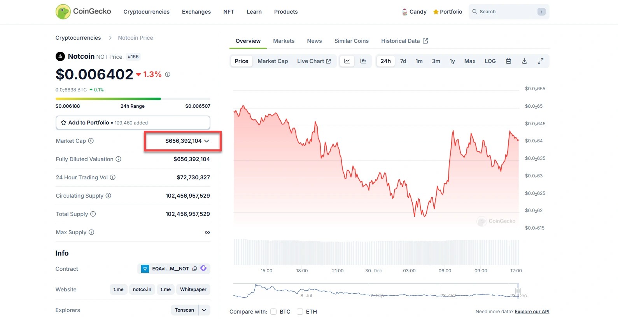Expand chart to fullscreen
This screenshot has height=319, width=618.
tap(541, 61)
